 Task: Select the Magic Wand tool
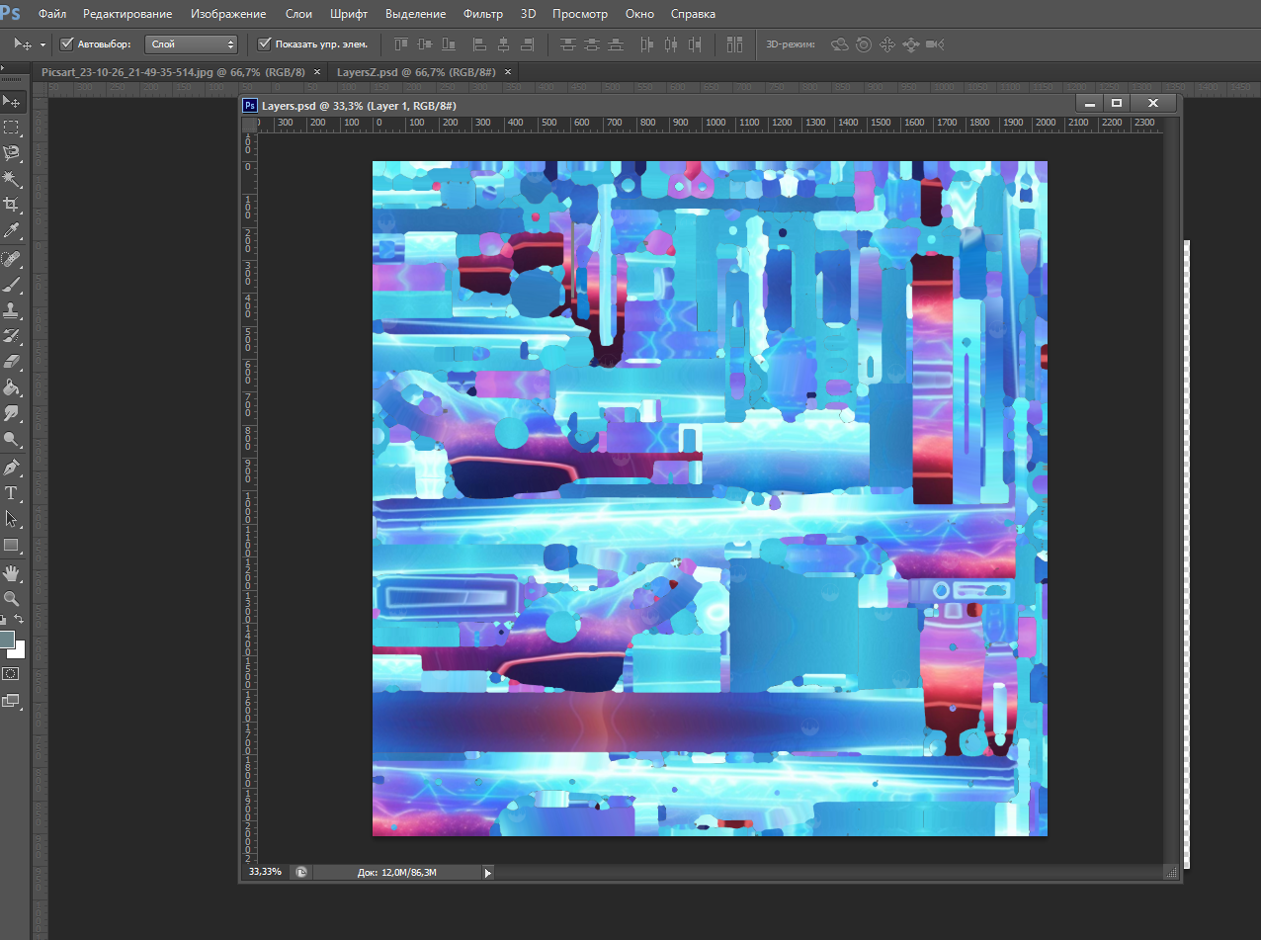12,179
